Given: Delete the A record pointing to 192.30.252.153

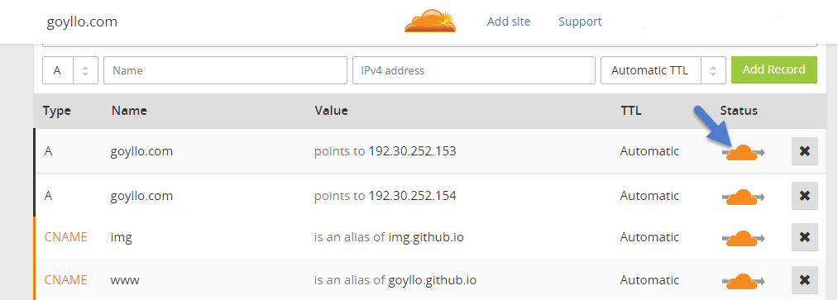Looking at the screenshot, I should 804,151.
